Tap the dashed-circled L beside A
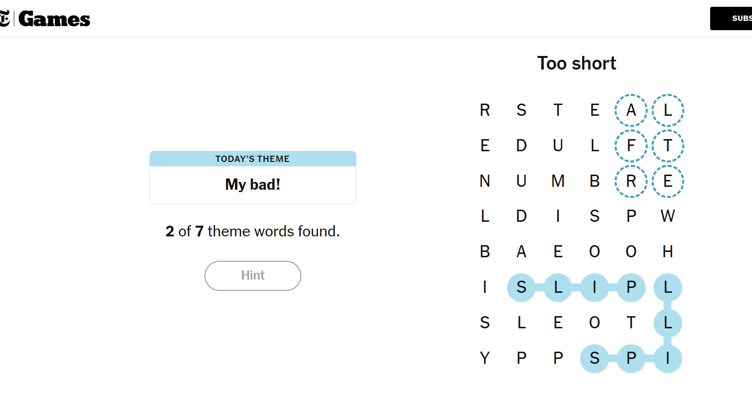Viewport: 752px width, 393px height. tap(667, 110)
